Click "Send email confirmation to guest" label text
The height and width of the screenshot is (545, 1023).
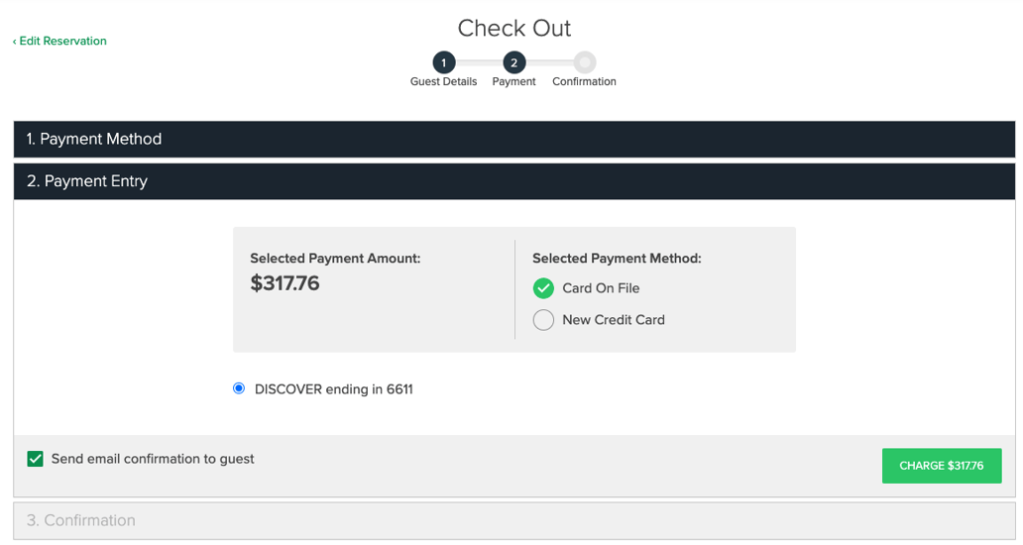click(153, 459)
